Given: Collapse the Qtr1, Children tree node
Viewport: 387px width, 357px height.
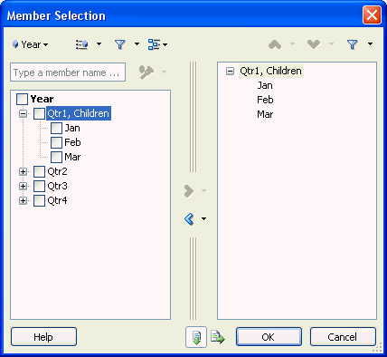Looking at the screenshot, I should click(23, 114).
